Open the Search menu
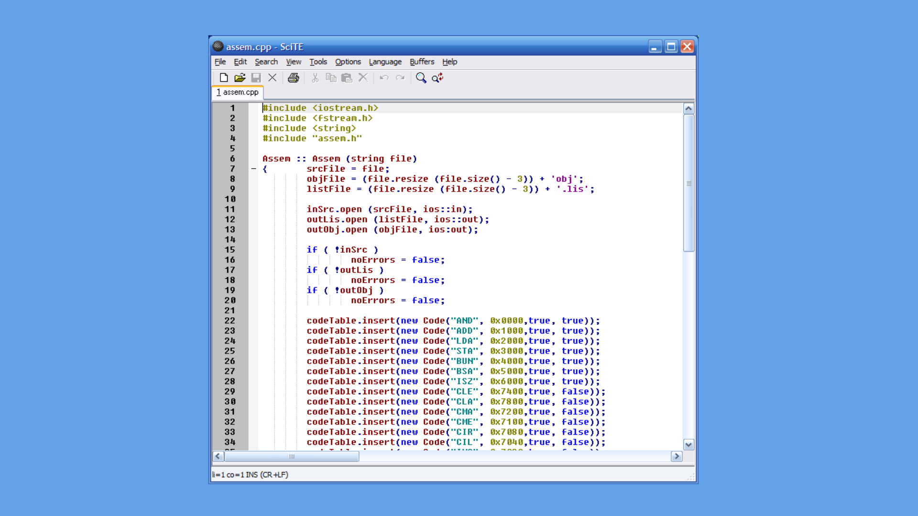 coord(266,62)
